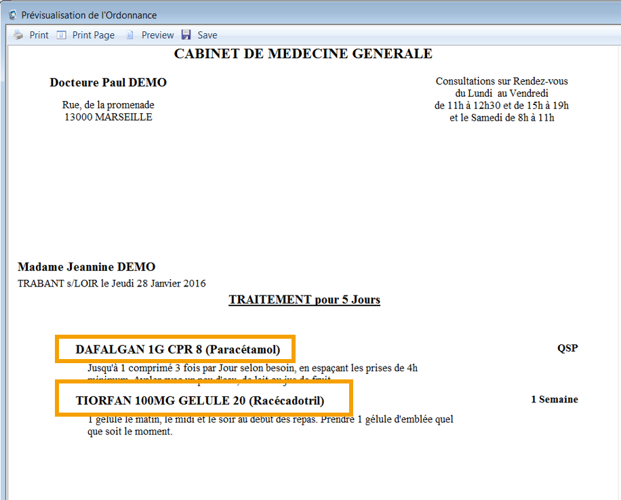Image resolution: width=621 pixels, height=500 pixels.
Task: Click the 13000 MARSEILLE address line
Action: point(108,117)
